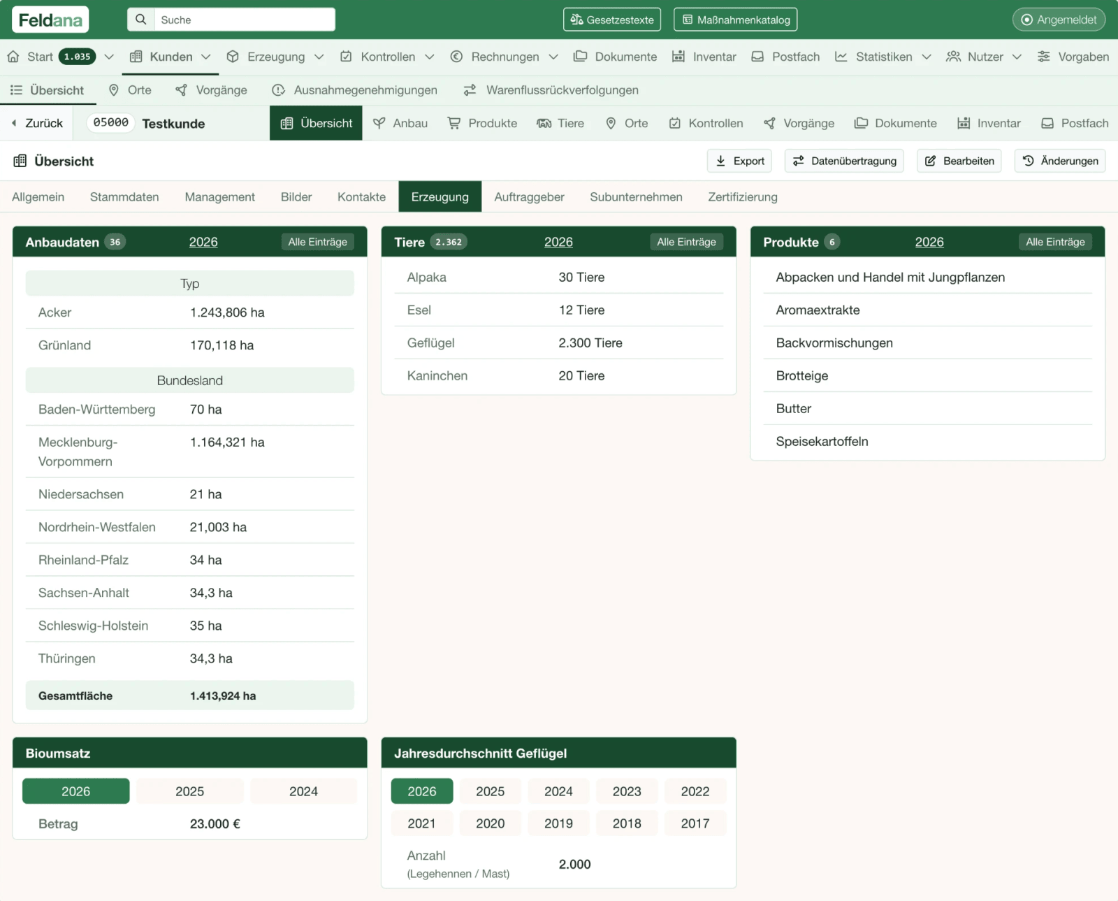
Task: Select the customer Übersicht tab
Action: [x=316, y=123]
